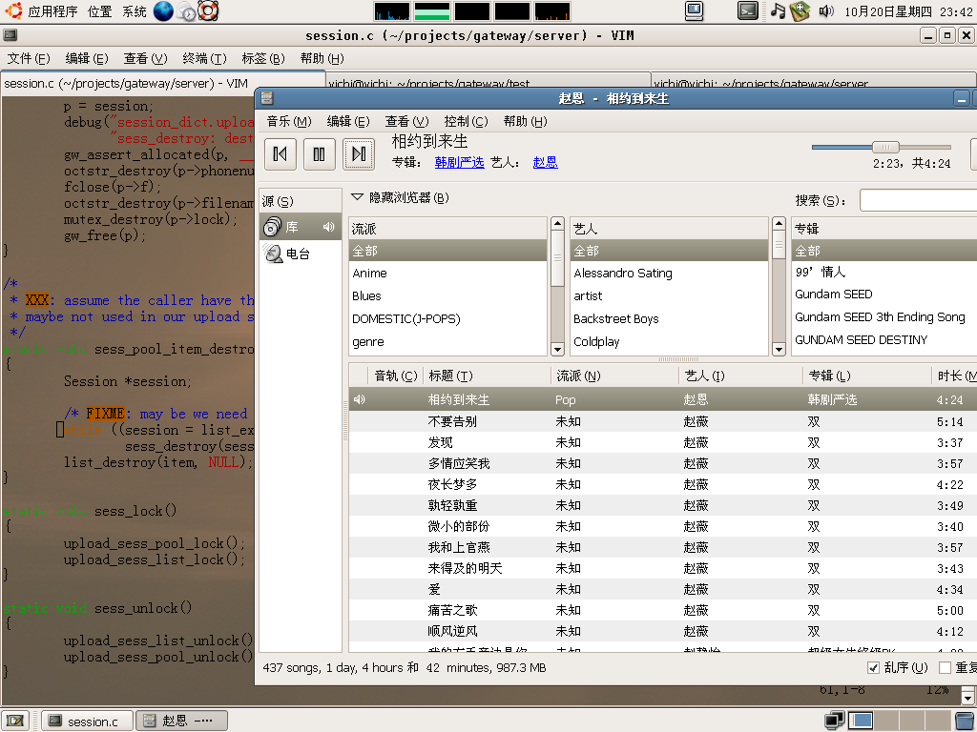This screenshot has height=732, width=977.
Task: Sort songs by 音轨 column header
Action: click(395, 376)
